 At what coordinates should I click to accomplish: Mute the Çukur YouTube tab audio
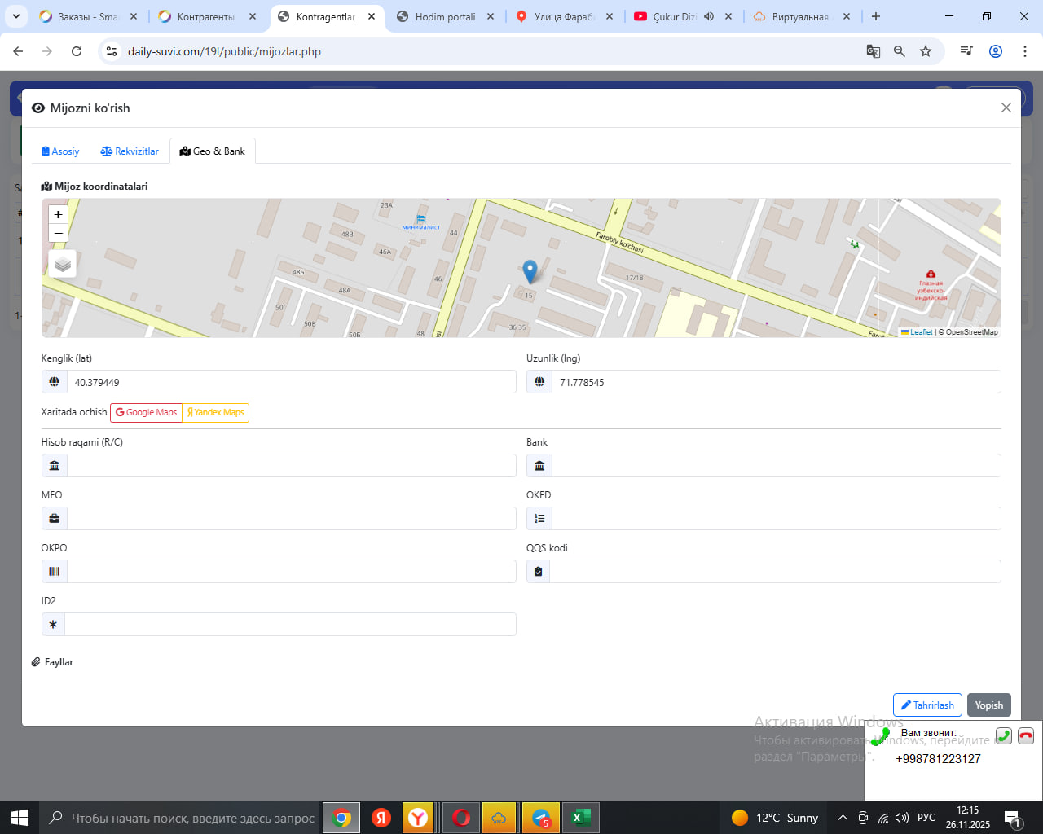(709, 16)
